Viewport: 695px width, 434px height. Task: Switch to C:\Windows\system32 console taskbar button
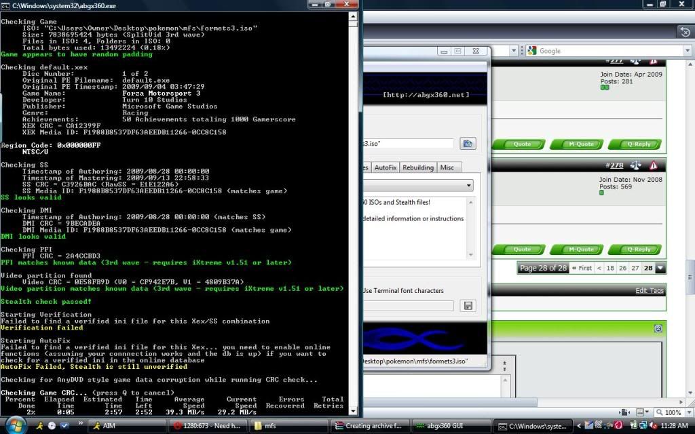(532, 426)
